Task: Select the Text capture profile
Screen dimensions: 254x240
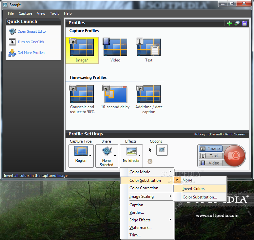Action: (148, 50)
